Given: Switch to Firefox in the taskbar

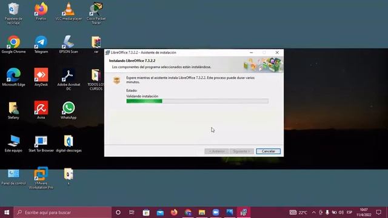Looking at the screenshot, I should (x=174, y=213).
